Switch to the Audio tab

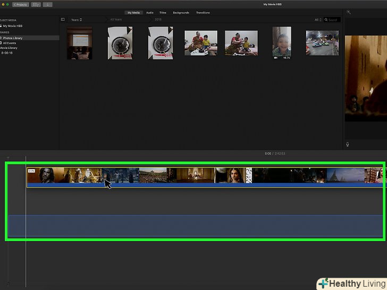point(150,12)
